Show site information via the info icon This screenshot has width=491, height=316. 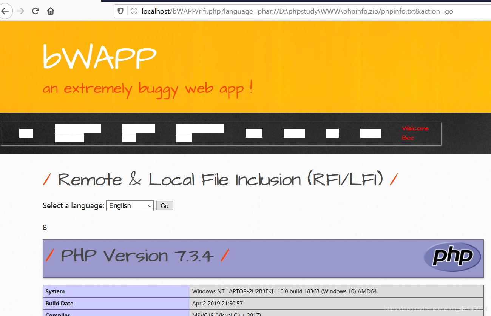tap(134, 11)
